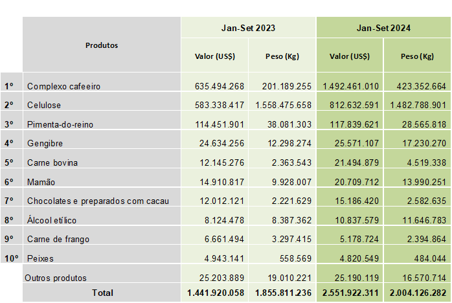Select the Jan-Set 2024 header cell
Screen dimensions: 452x303
383,28
